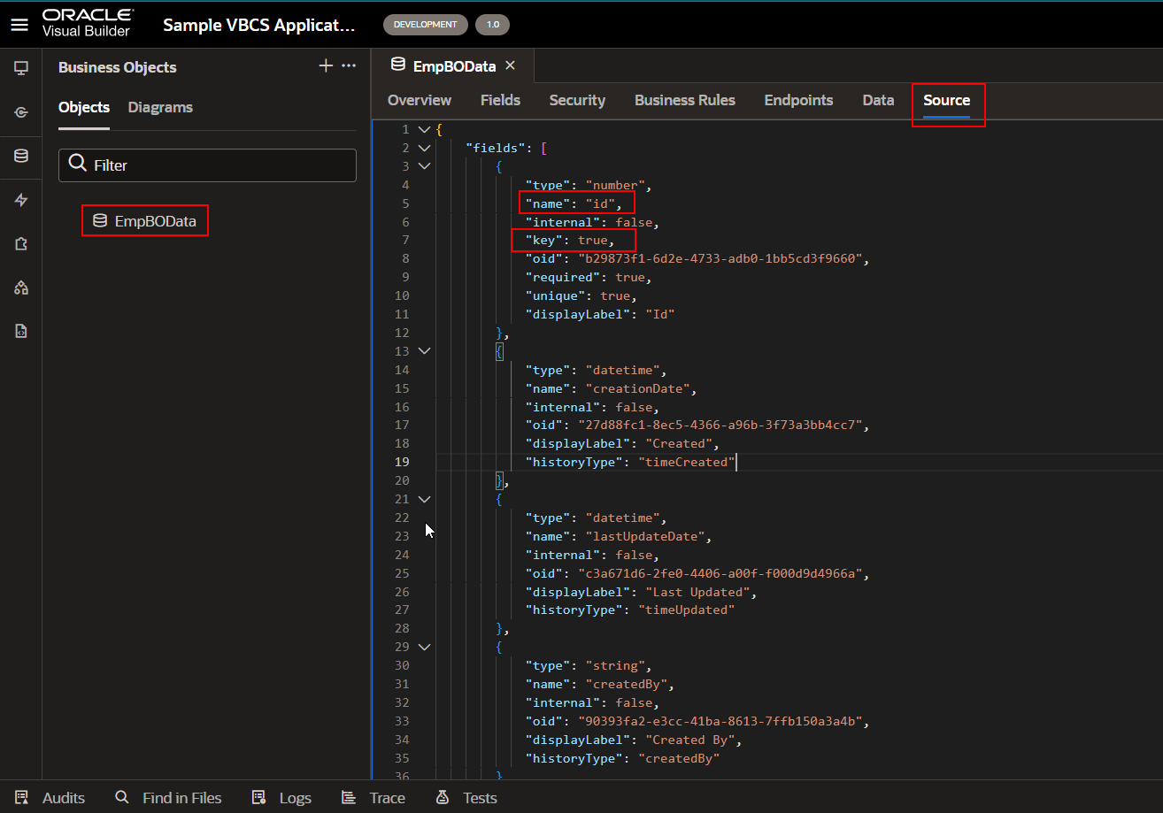1163x813 pixels.
Task: Click "name": "id" on line 5
Action: [574, 203]
